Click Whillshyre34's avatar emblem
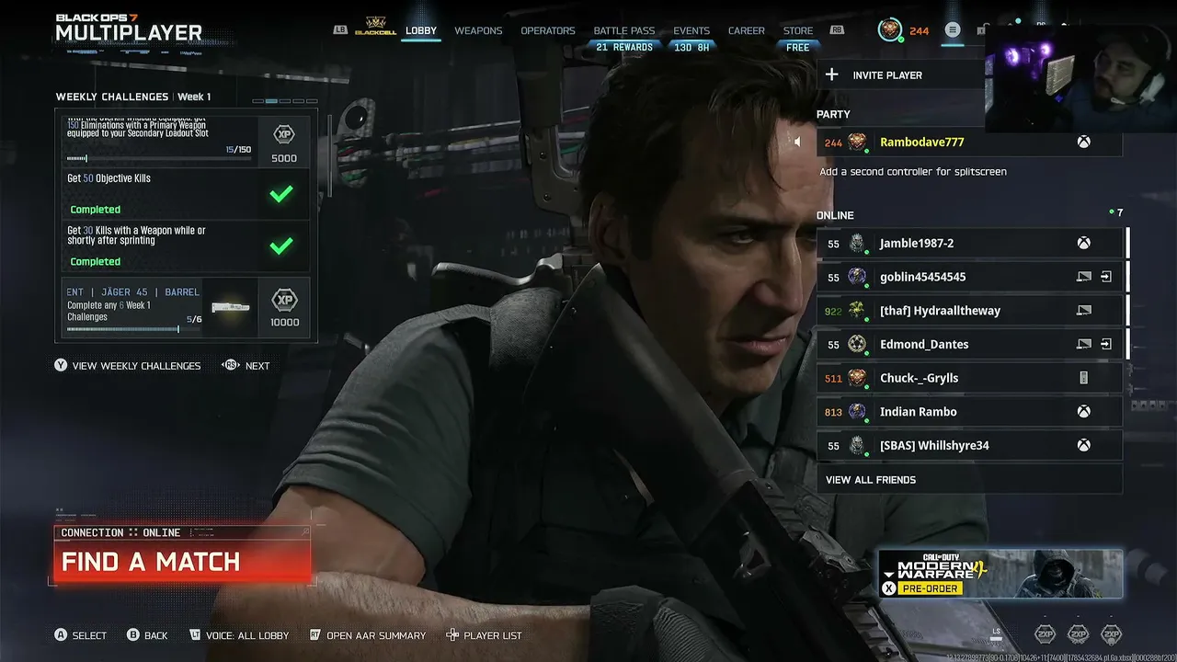Screen dimensions: 1177x662 (857, 445)
